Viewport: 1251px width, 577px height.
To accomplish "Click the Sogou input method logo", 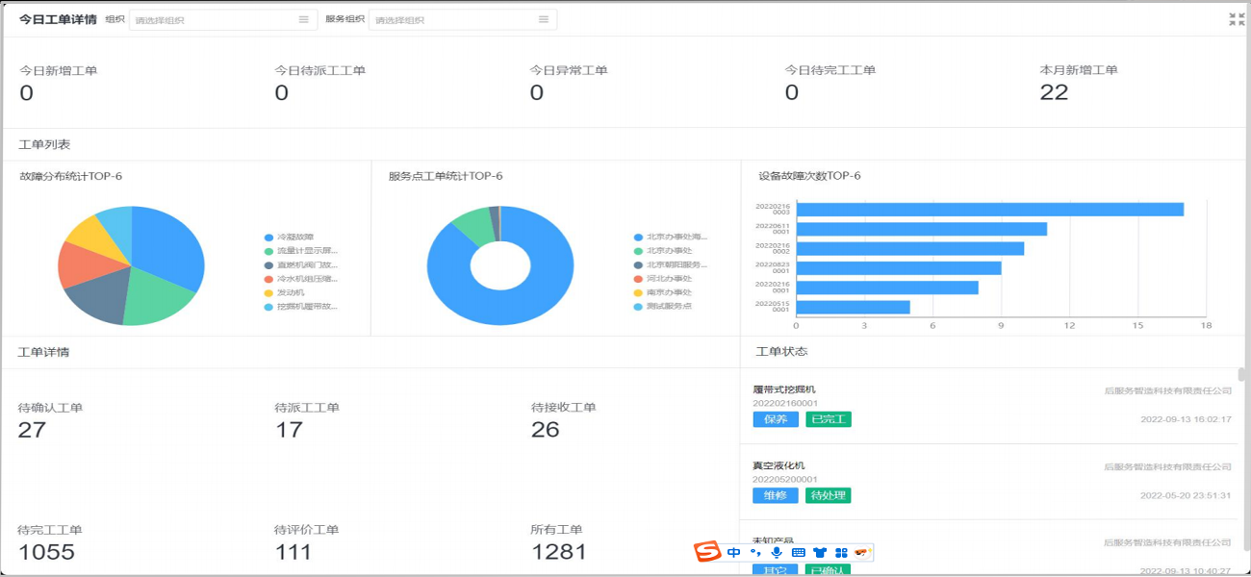I will (707, 552).
